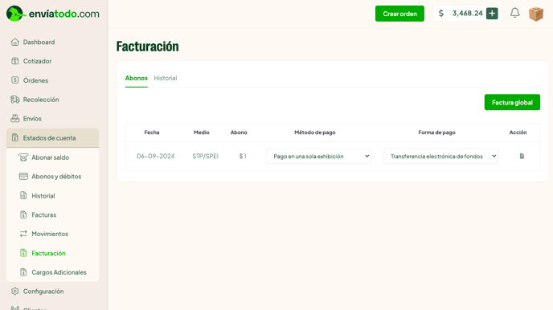
Task: Click the Cotizador box icon
Action: [14, 61]
